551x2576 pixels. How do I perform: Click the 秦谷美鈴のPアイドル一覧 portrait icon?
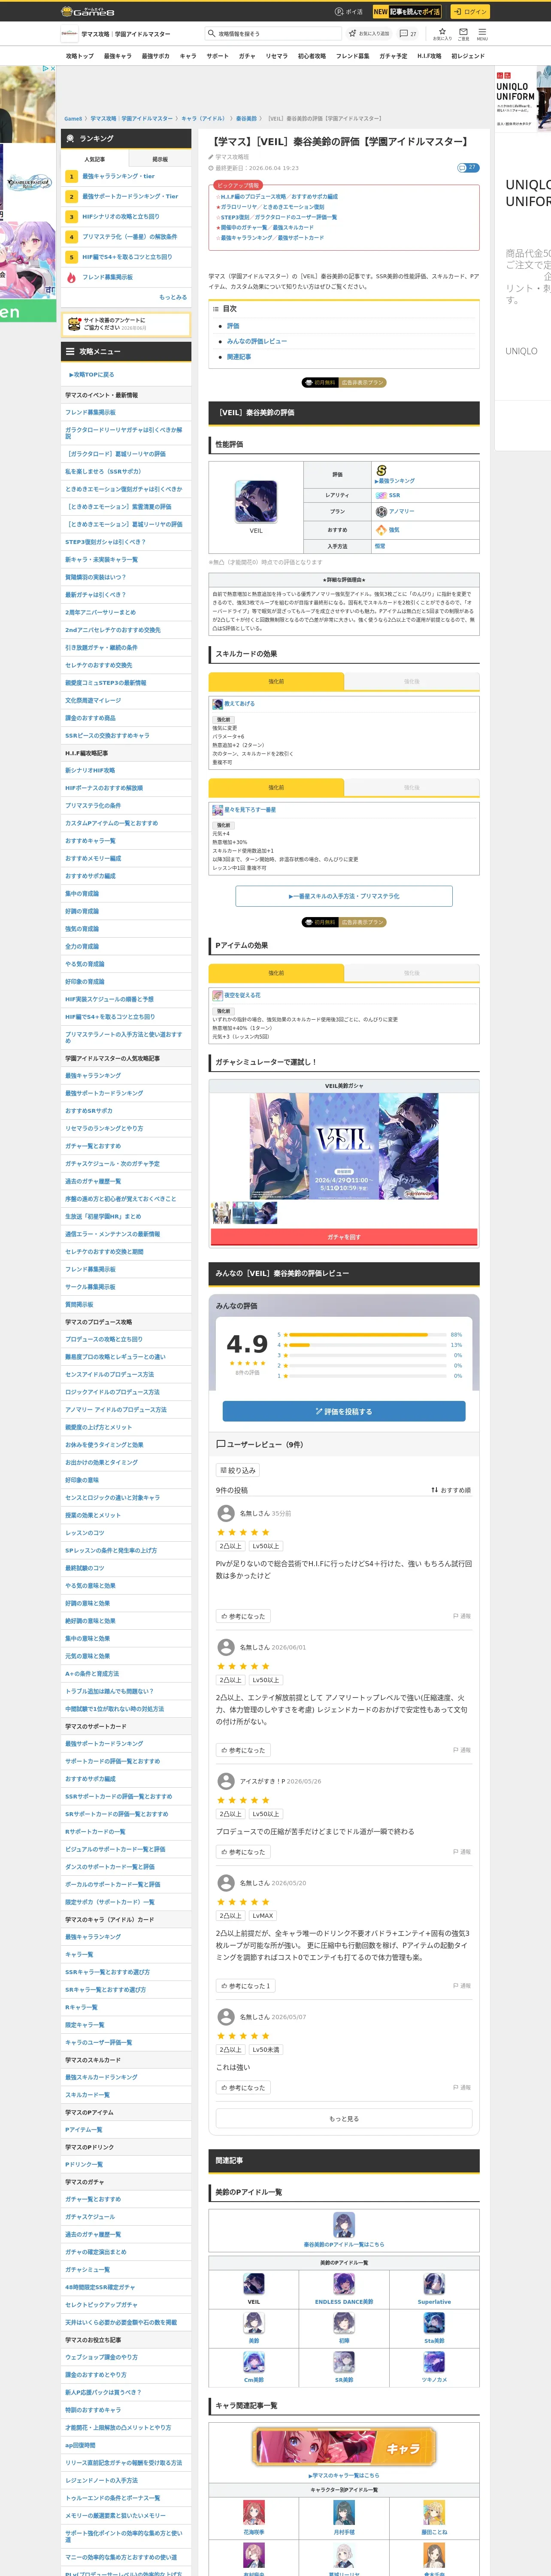pyautogui.click(x=344, y=2224)
